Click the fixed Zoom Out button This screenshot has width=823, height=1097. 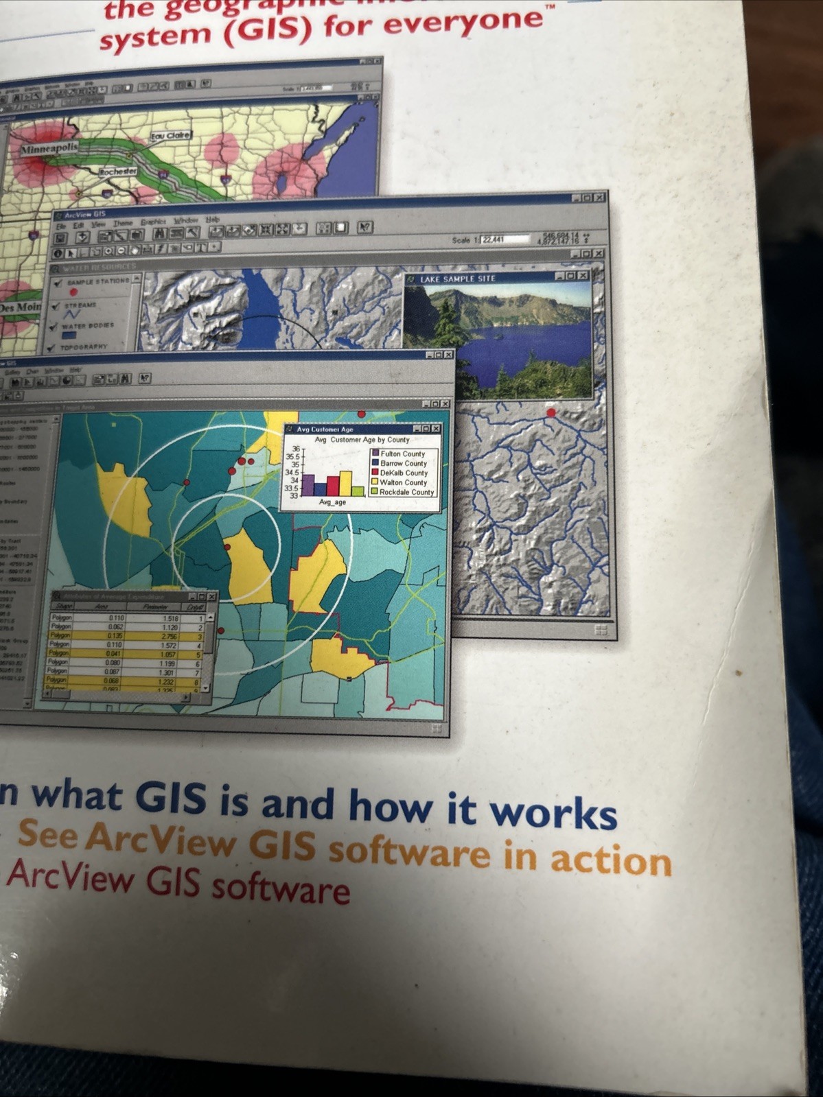(282, 229)
